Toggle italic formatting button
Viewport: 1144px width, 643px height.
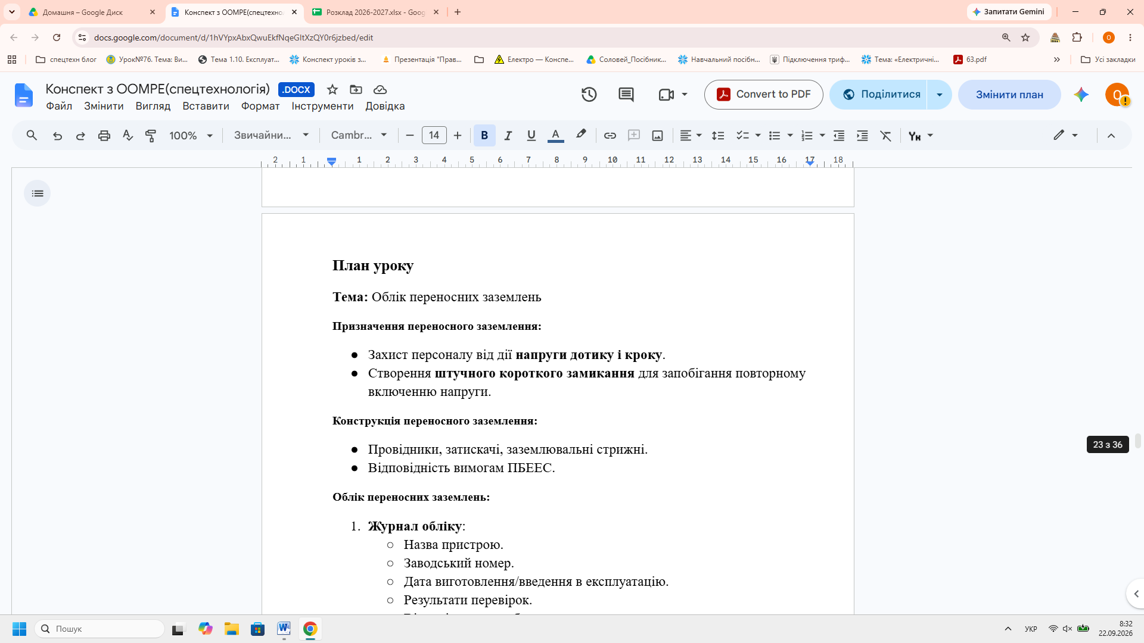pyautogui.click(x=508, y=136)
